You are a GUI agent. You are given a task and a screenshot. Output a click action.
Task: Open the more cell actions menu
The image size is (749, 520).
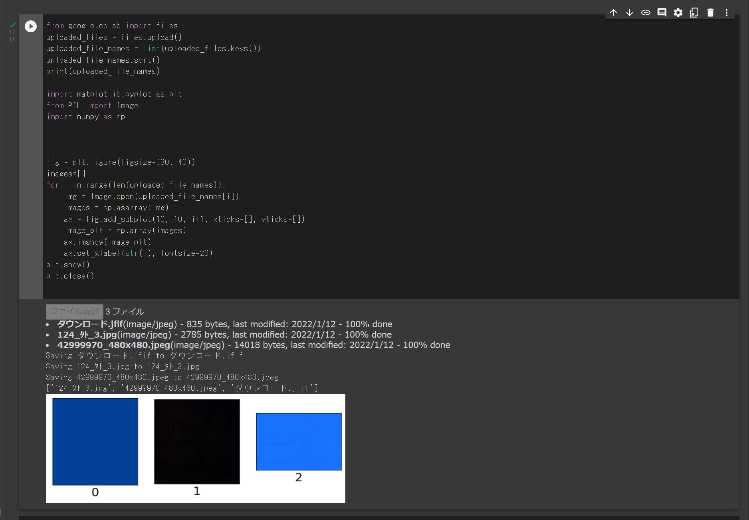[x=726, y=12]
